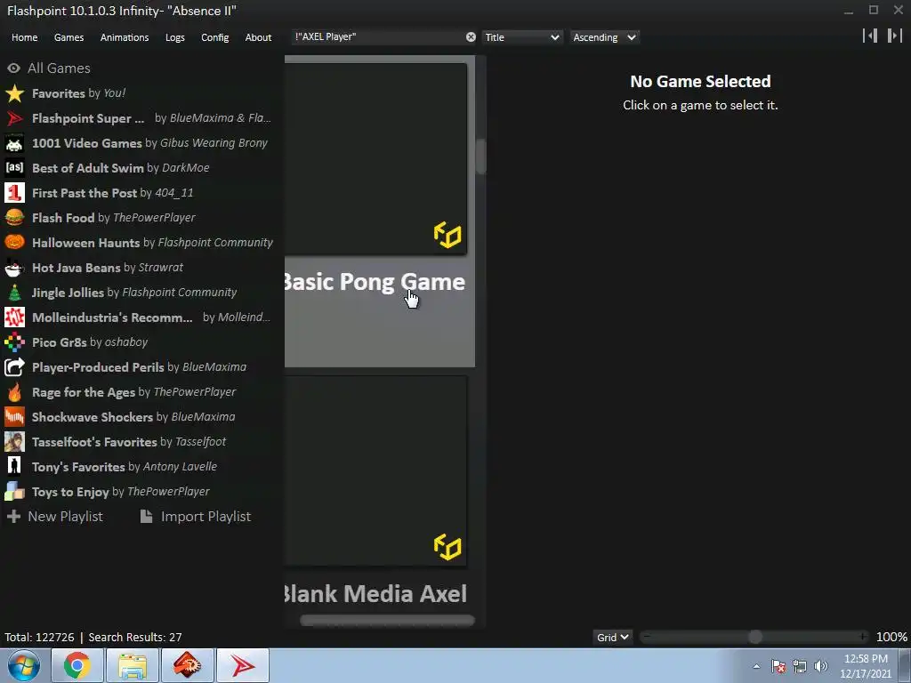Click the volume speaker tray icon
Image resolution: width=911 pixels, height=683 pixels.
pyautogui.click(x=820, y=666)
